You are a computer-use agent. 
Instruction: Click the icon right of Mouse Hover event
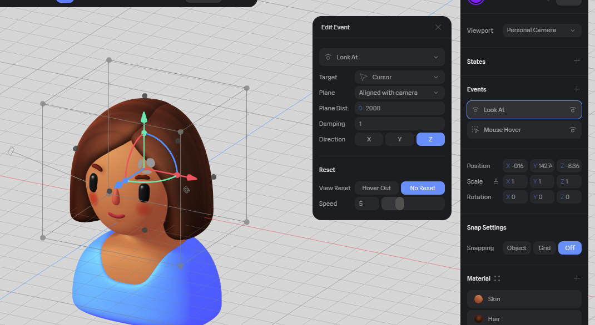tap(573, 130)
